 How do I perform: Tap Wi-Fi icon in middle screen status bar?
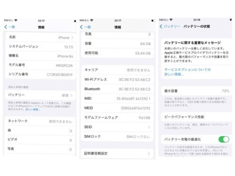point(92,20)
